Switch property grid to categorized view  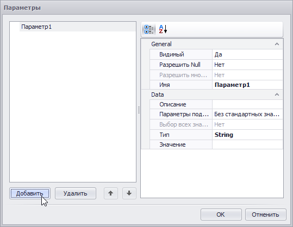coord(149,29)
